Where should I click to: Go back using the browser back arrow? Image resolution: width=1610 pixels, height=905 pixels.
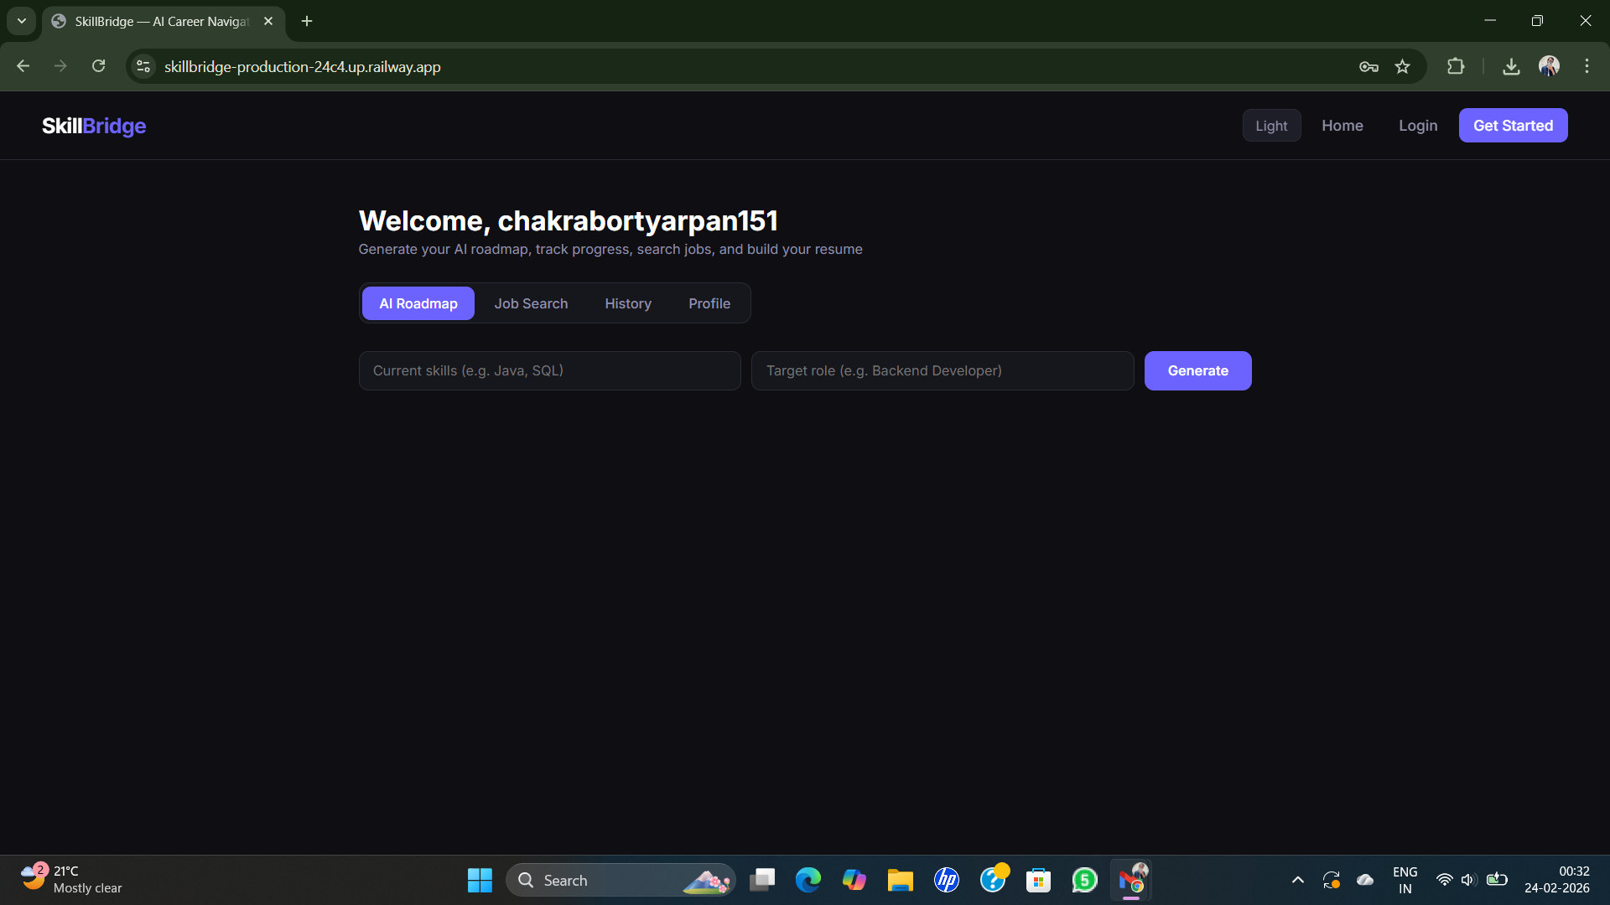click(x=23, y=66)
